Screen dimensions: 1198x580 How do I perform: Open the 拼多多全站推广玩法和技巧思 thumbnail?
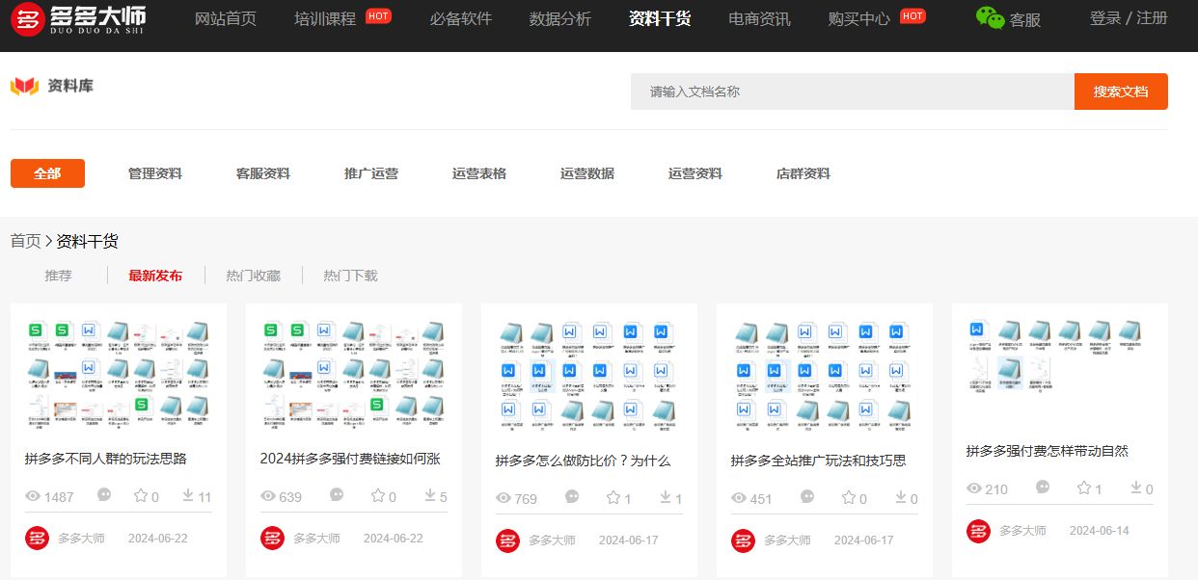(x=825, y=376)
